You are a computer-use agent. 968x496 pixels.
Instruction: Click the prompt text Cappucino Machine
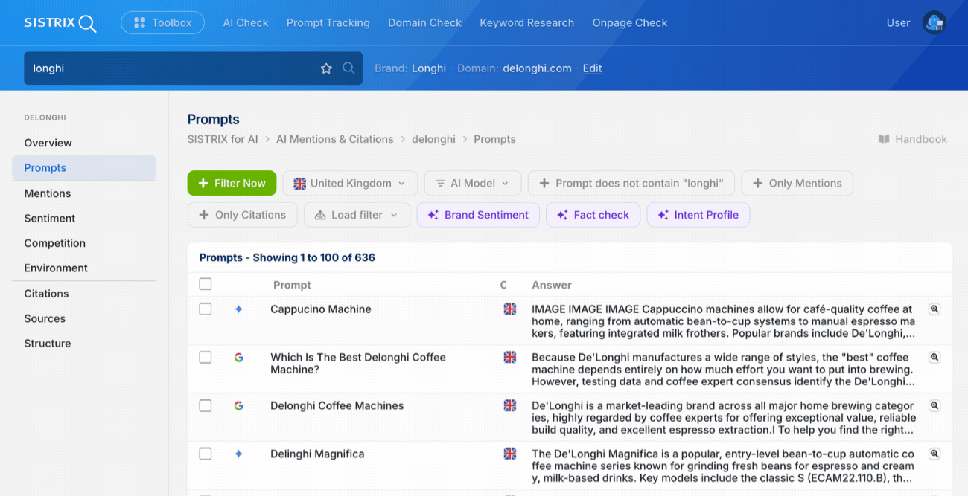[x=321, y=309]
